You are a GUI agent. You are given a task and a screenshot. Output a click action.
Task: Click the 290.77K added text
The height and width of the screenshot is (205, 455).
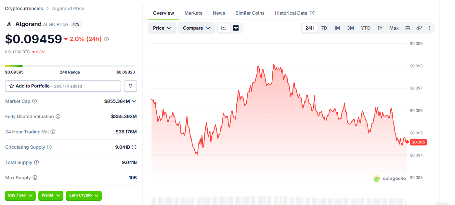click(x=68, y=86)
